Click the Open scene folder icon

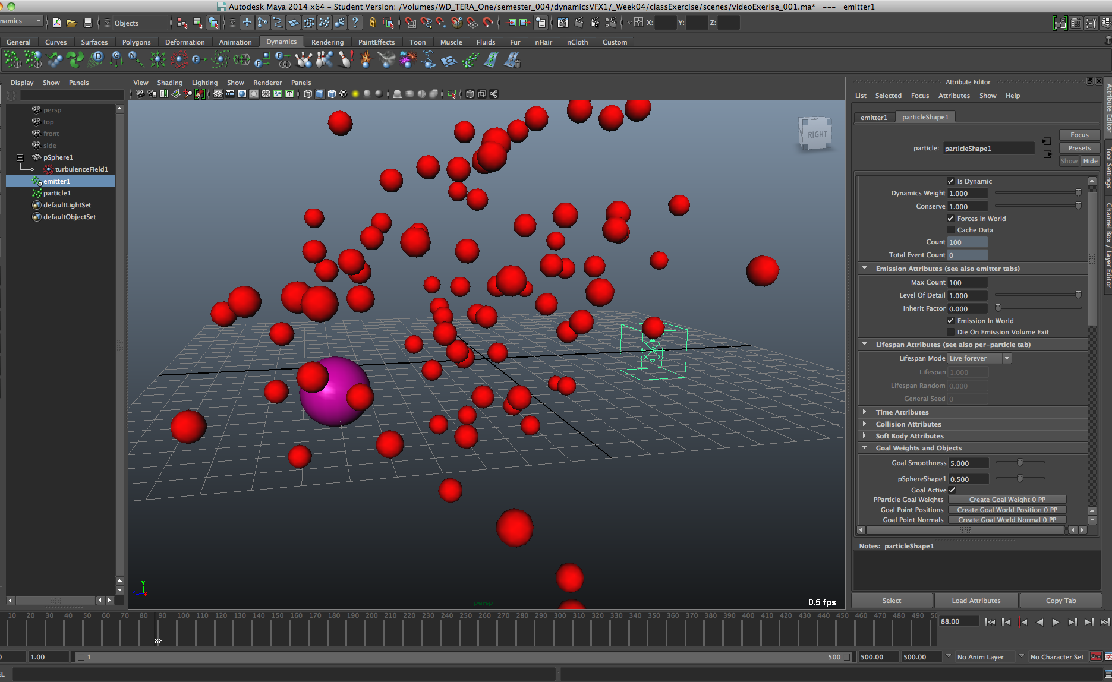pos(71,23)
